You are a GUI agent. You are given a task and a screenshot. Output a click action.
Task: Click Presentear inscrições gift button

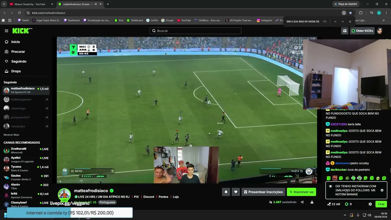click(263, 192)
